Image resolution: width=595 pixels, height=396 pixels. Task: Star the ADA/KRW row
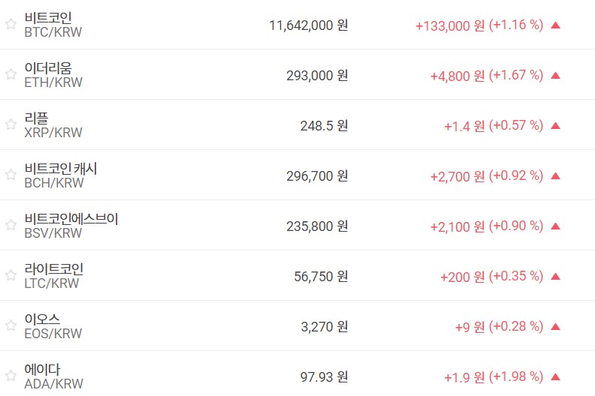(11, 376)
